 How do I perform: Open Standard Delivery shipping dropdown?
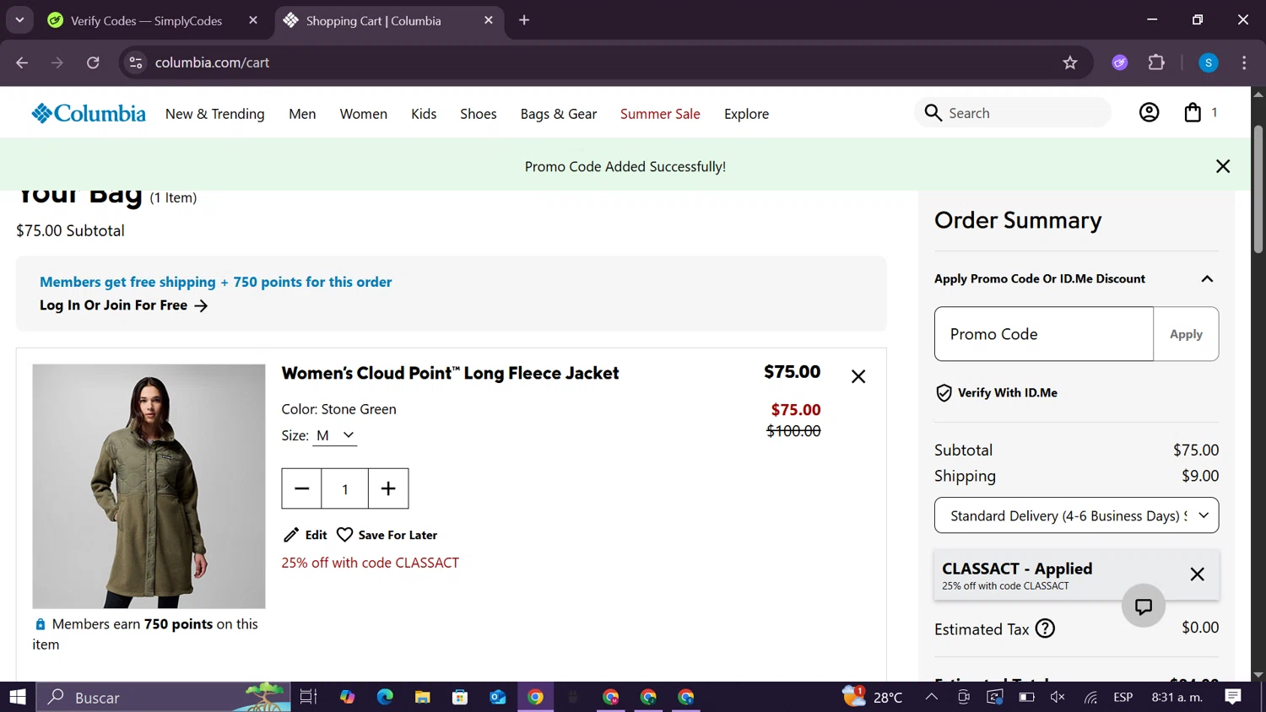[x=1076, y=515]
